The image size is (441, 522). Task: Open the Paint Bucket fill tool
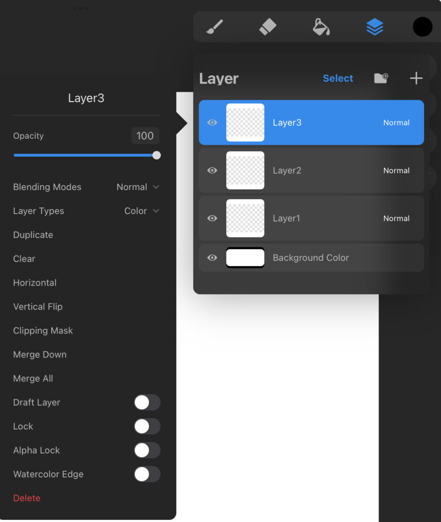(x=321, y=27)
